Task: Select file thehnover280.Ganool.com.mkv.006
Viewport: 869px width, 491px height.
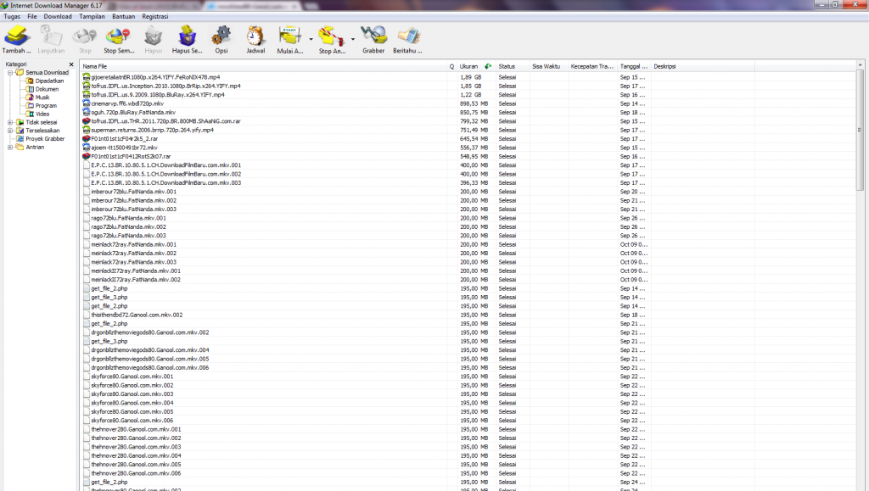Action: pyautogui.click(x=136, y=473)
